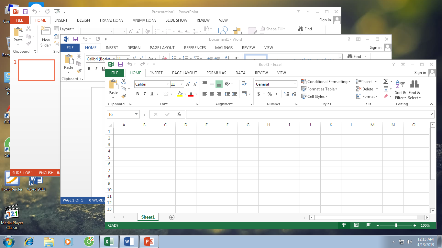Click the PowerPoint Save icon in title bar
Image resolution: width=442 pixels, height=248 pixels.
pyautogui.click(x=25, y=12)
